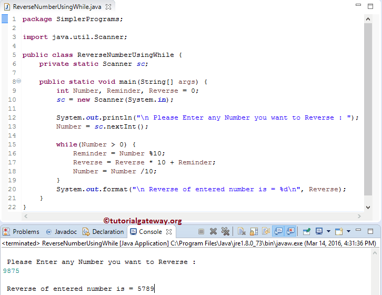
Task: Maximize the editor area
Action: point(370,6)
